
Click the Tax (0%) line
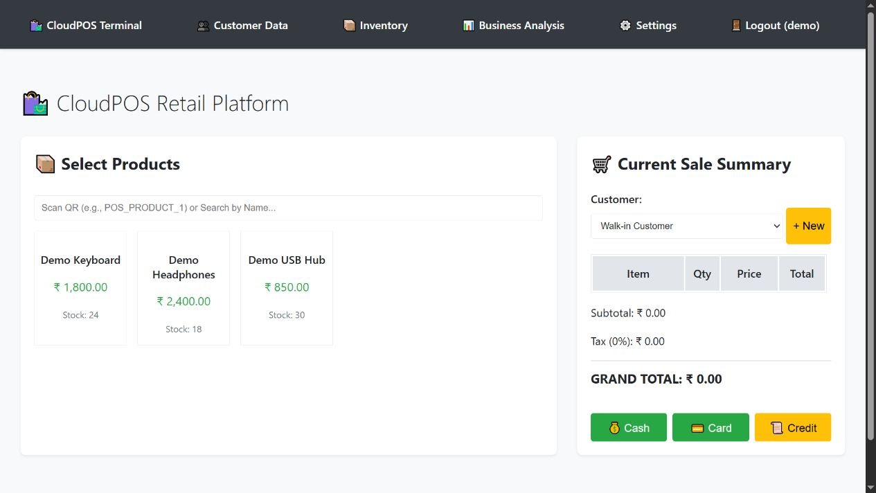pyautogui.click(x=627, y=341)
